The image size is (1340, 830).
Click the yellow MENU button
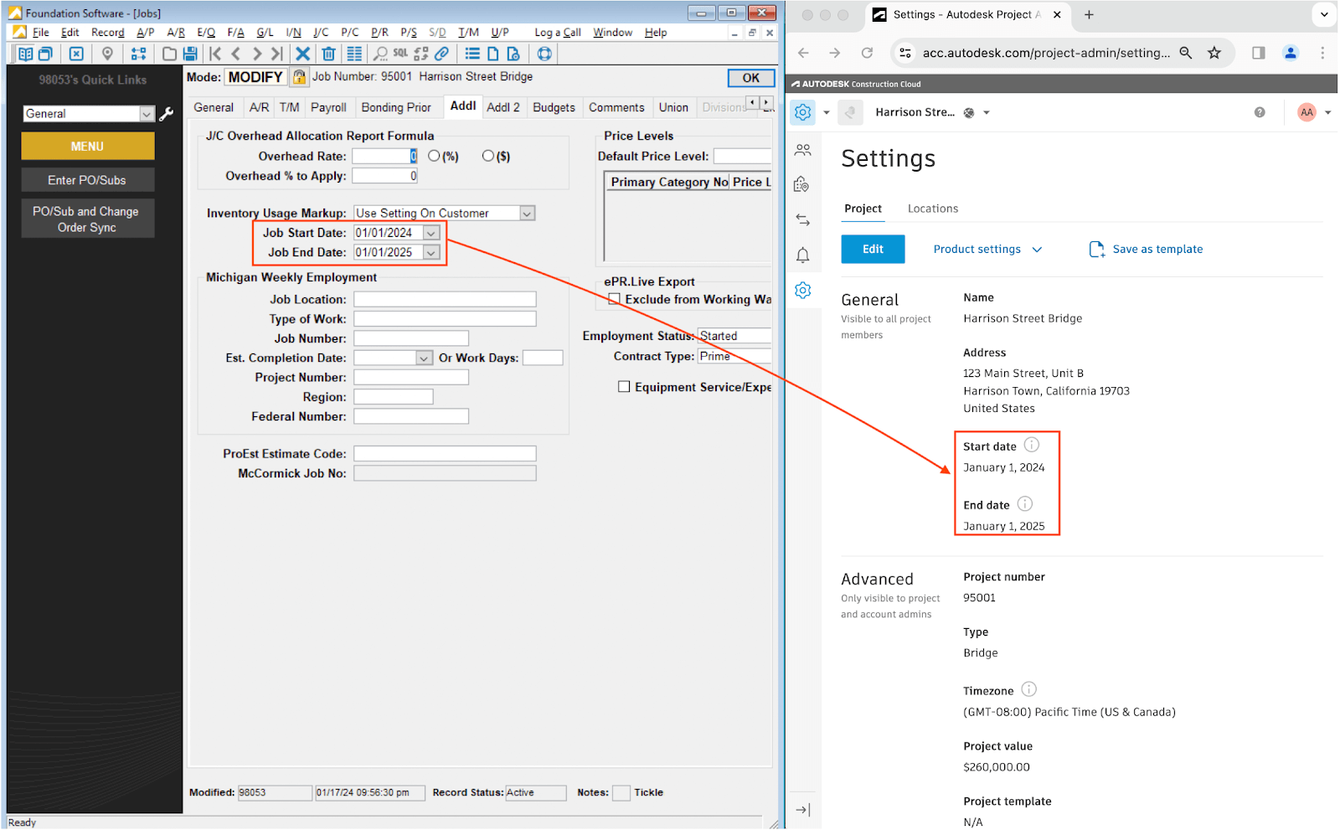point(87,146)
